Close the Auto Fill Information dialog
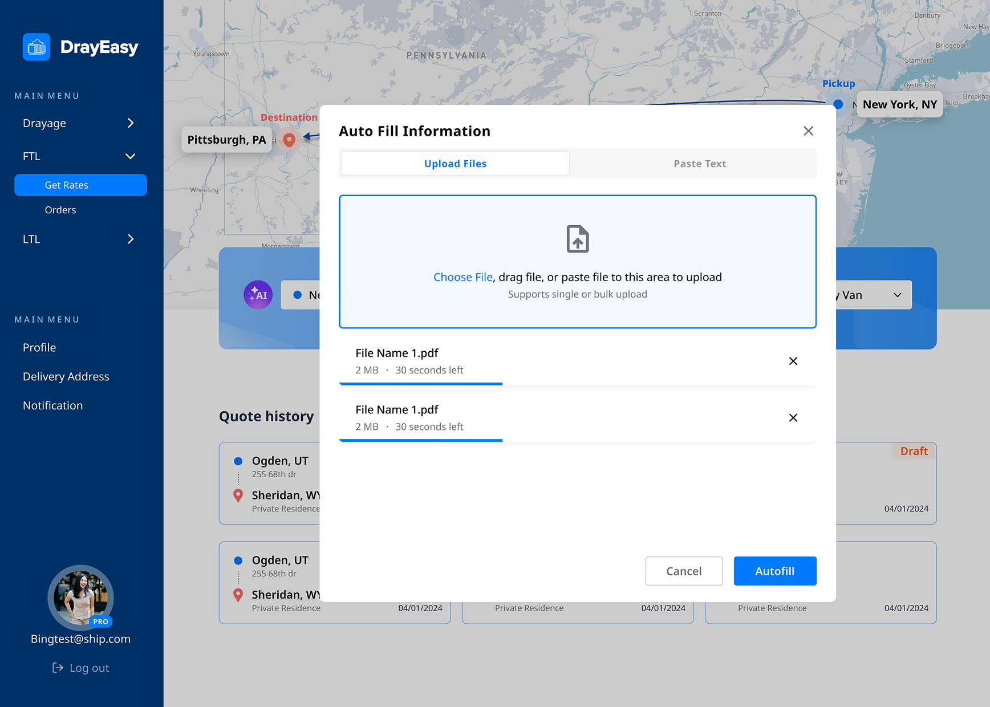The width and height of the screenshot is (990, 707). (808, 131)
